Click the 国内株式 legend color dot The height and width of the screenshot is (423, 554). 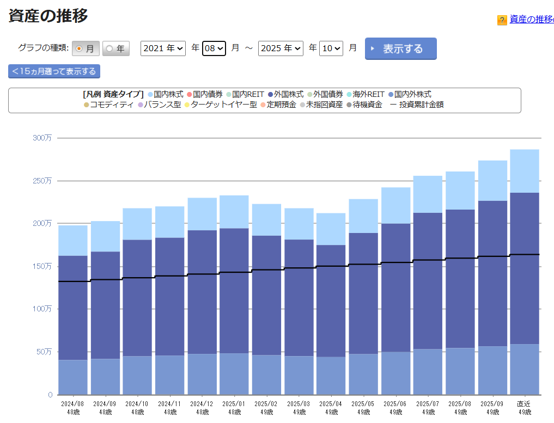[x=150, y=95]
